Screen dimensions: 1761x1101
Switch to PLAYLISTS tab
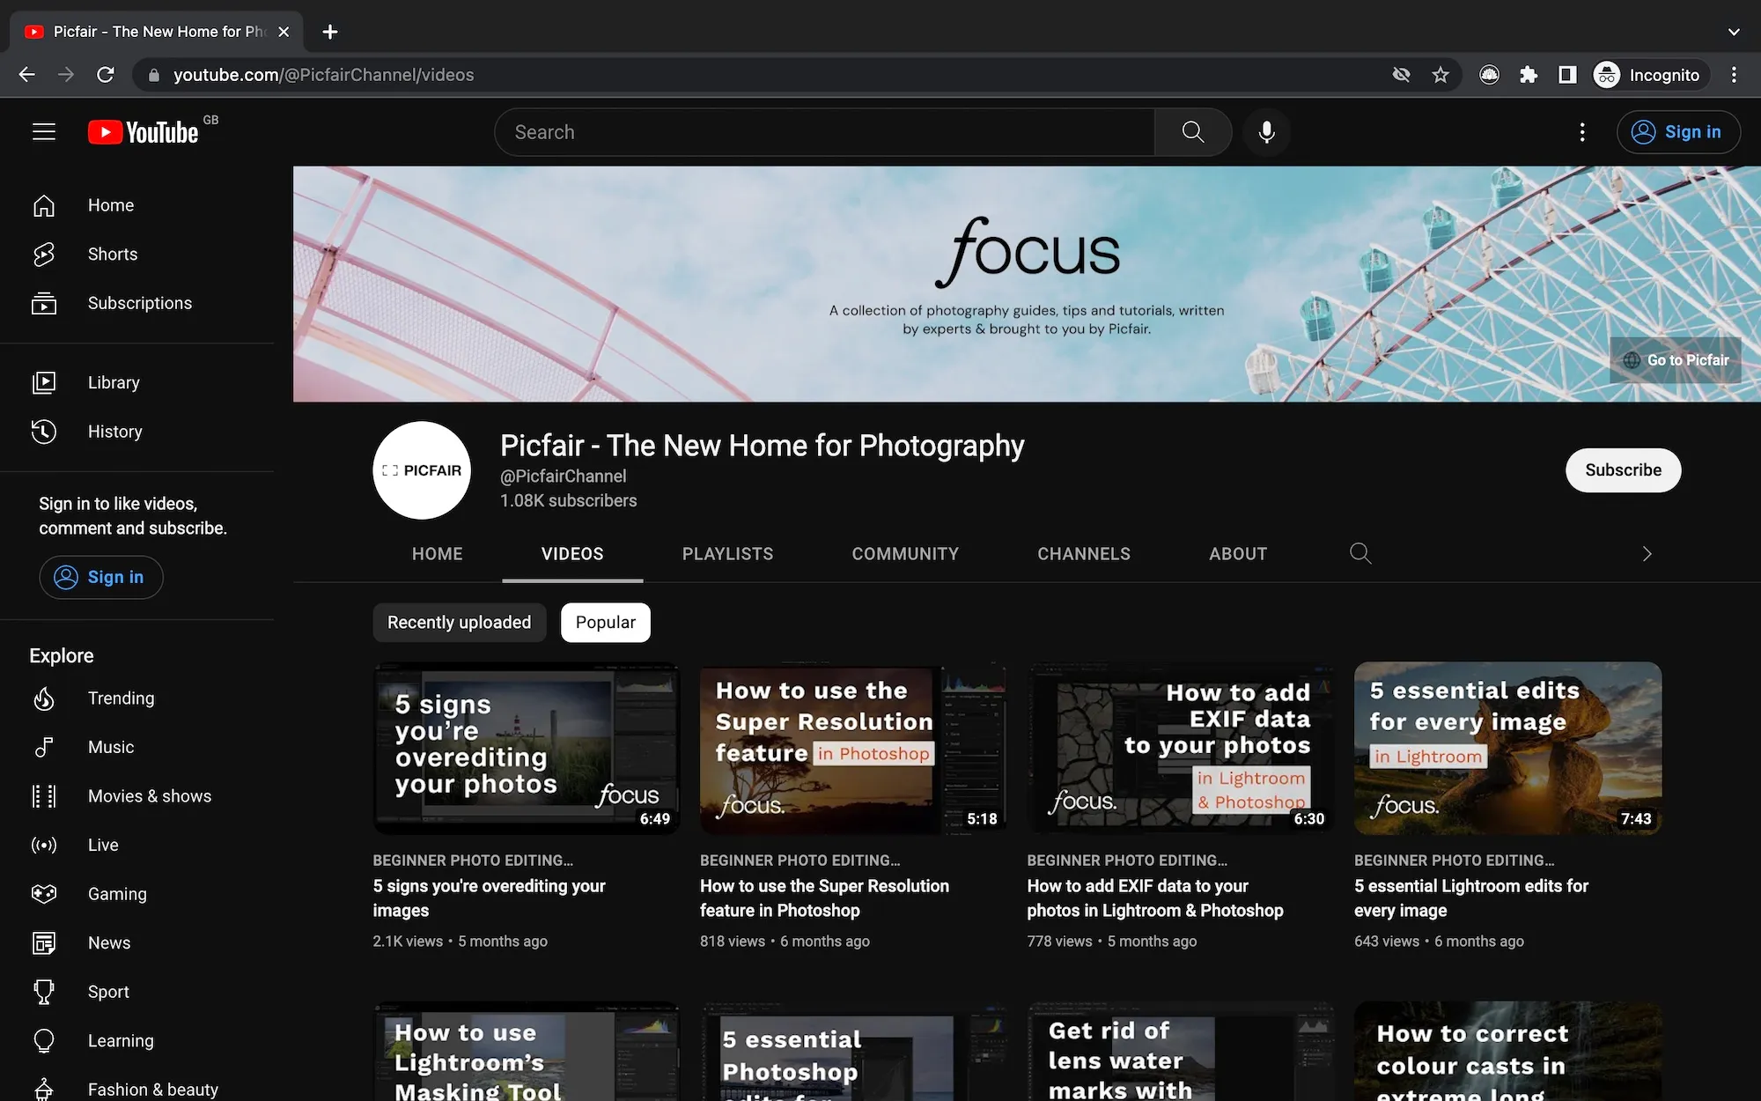pos(727,554)
